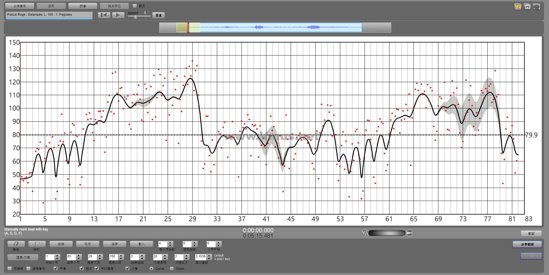
Task: Click the 窗口参数 field showing 3.1538
Action: pyautogui.click(x=201, y=257)
